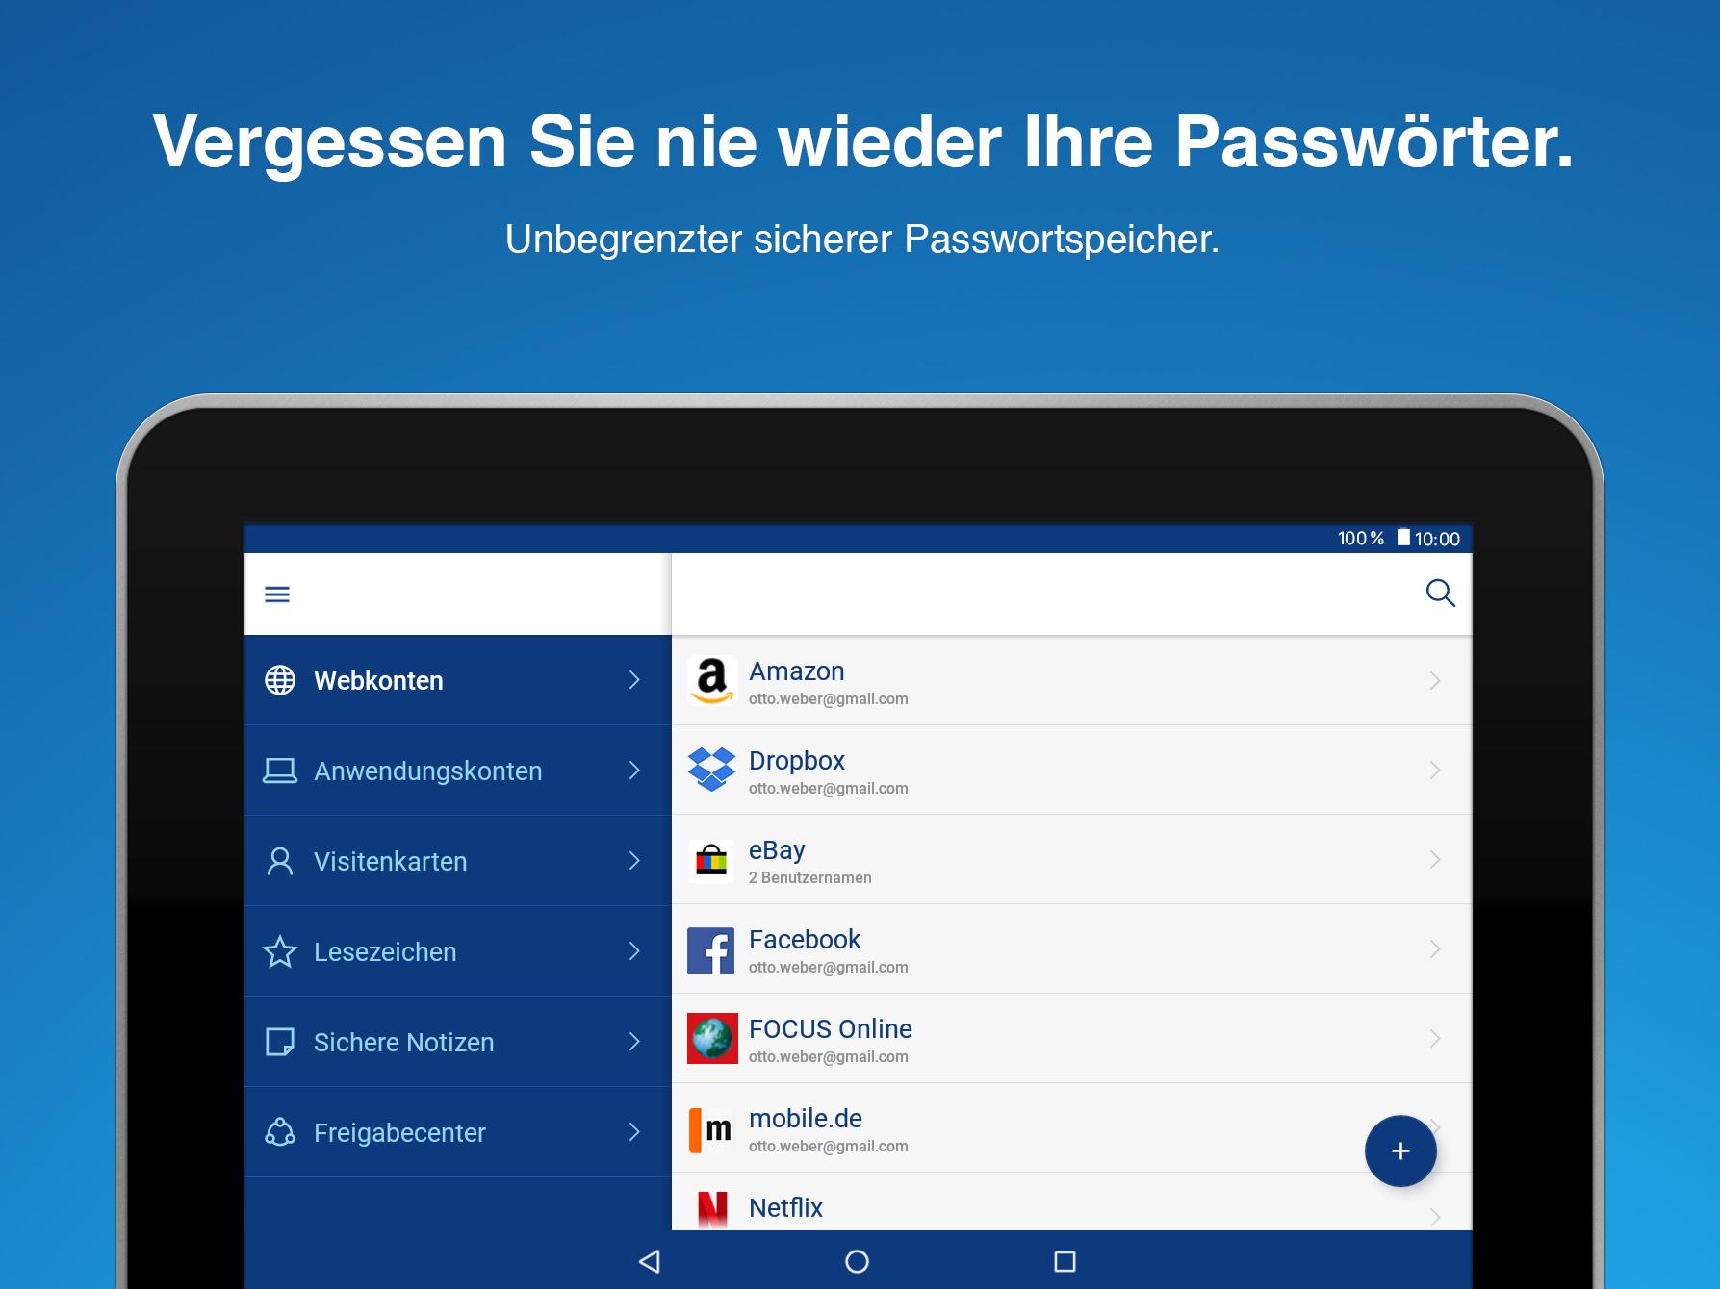Open the FOCUS Online account entry
This screenshot has width=1720, height=1289.
(1071, 1038)
